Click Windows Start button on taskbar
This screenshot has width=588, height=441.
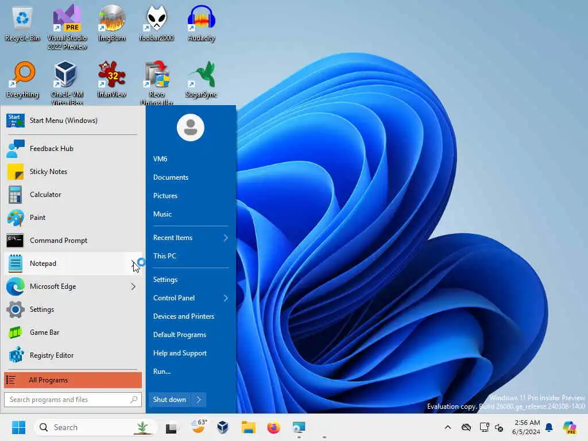pos(18,427)
